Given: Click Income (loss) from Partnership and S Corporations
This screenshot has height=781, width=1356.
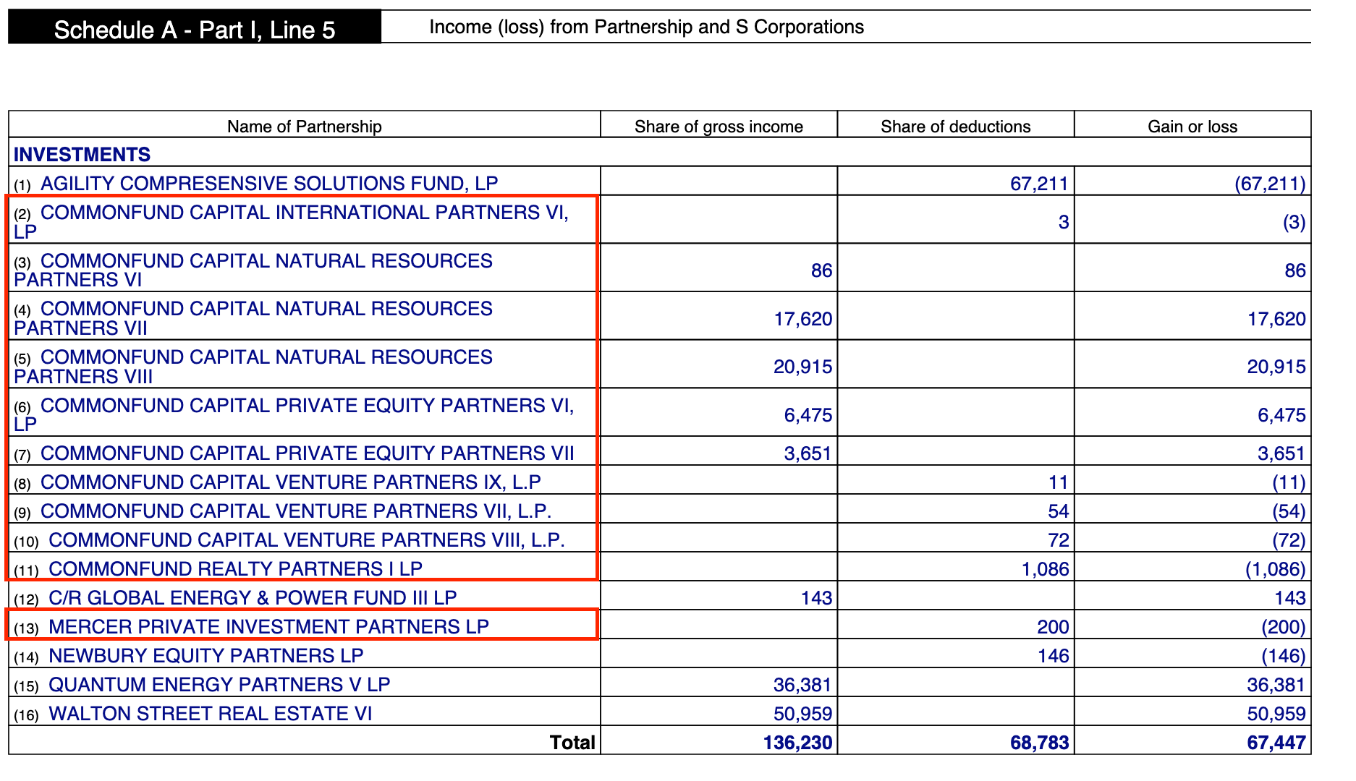Looking at the screenshot, I should point(647,27).
